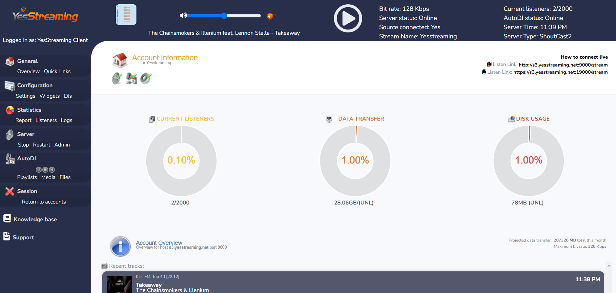
Task: Copy the http listen link with copy icon
Action: pyautogui.click(x=489, y=64)
